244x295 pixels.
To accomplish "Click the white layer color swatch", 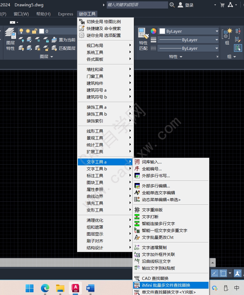I will pos(42,31).
